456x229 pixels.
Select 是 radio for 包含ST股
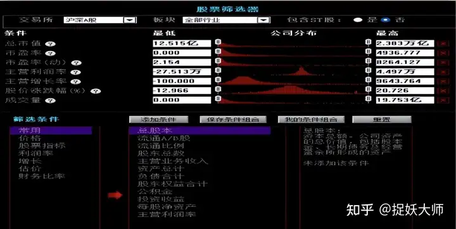358,20
